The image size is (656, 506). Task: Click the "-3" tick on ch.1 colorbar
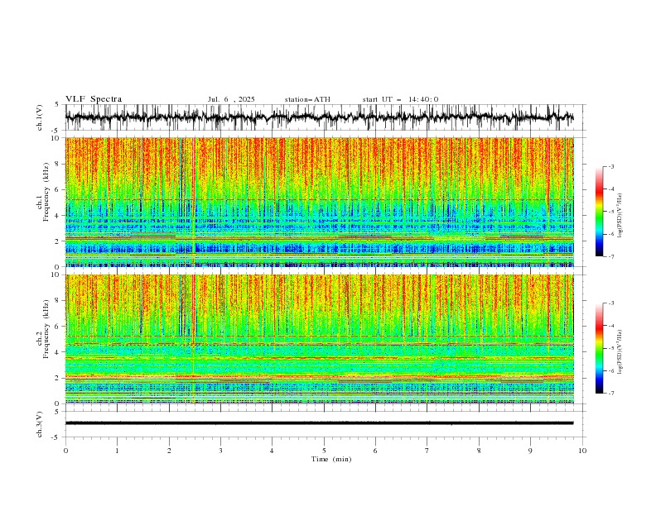(x=611, y=166)
